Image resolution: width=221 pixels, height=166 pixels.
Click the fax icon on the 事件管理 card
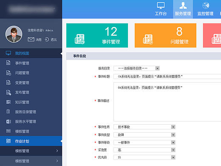pyautogui.click(x=79, y=39)
